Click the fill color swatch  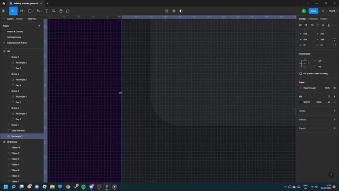coord(300,102)
